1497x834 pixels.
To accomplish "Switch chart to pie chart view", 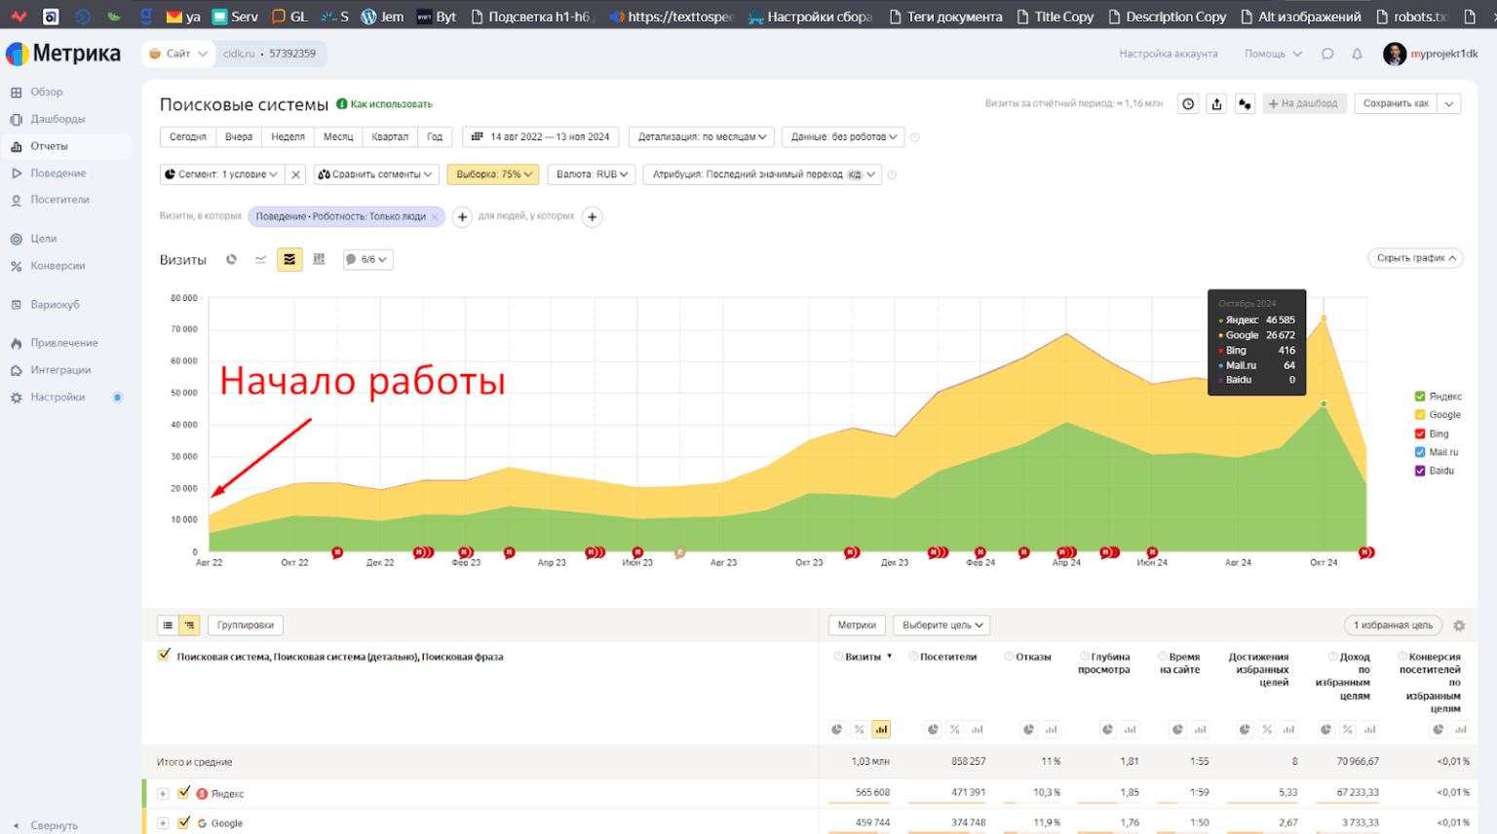I will click(231, 259).
